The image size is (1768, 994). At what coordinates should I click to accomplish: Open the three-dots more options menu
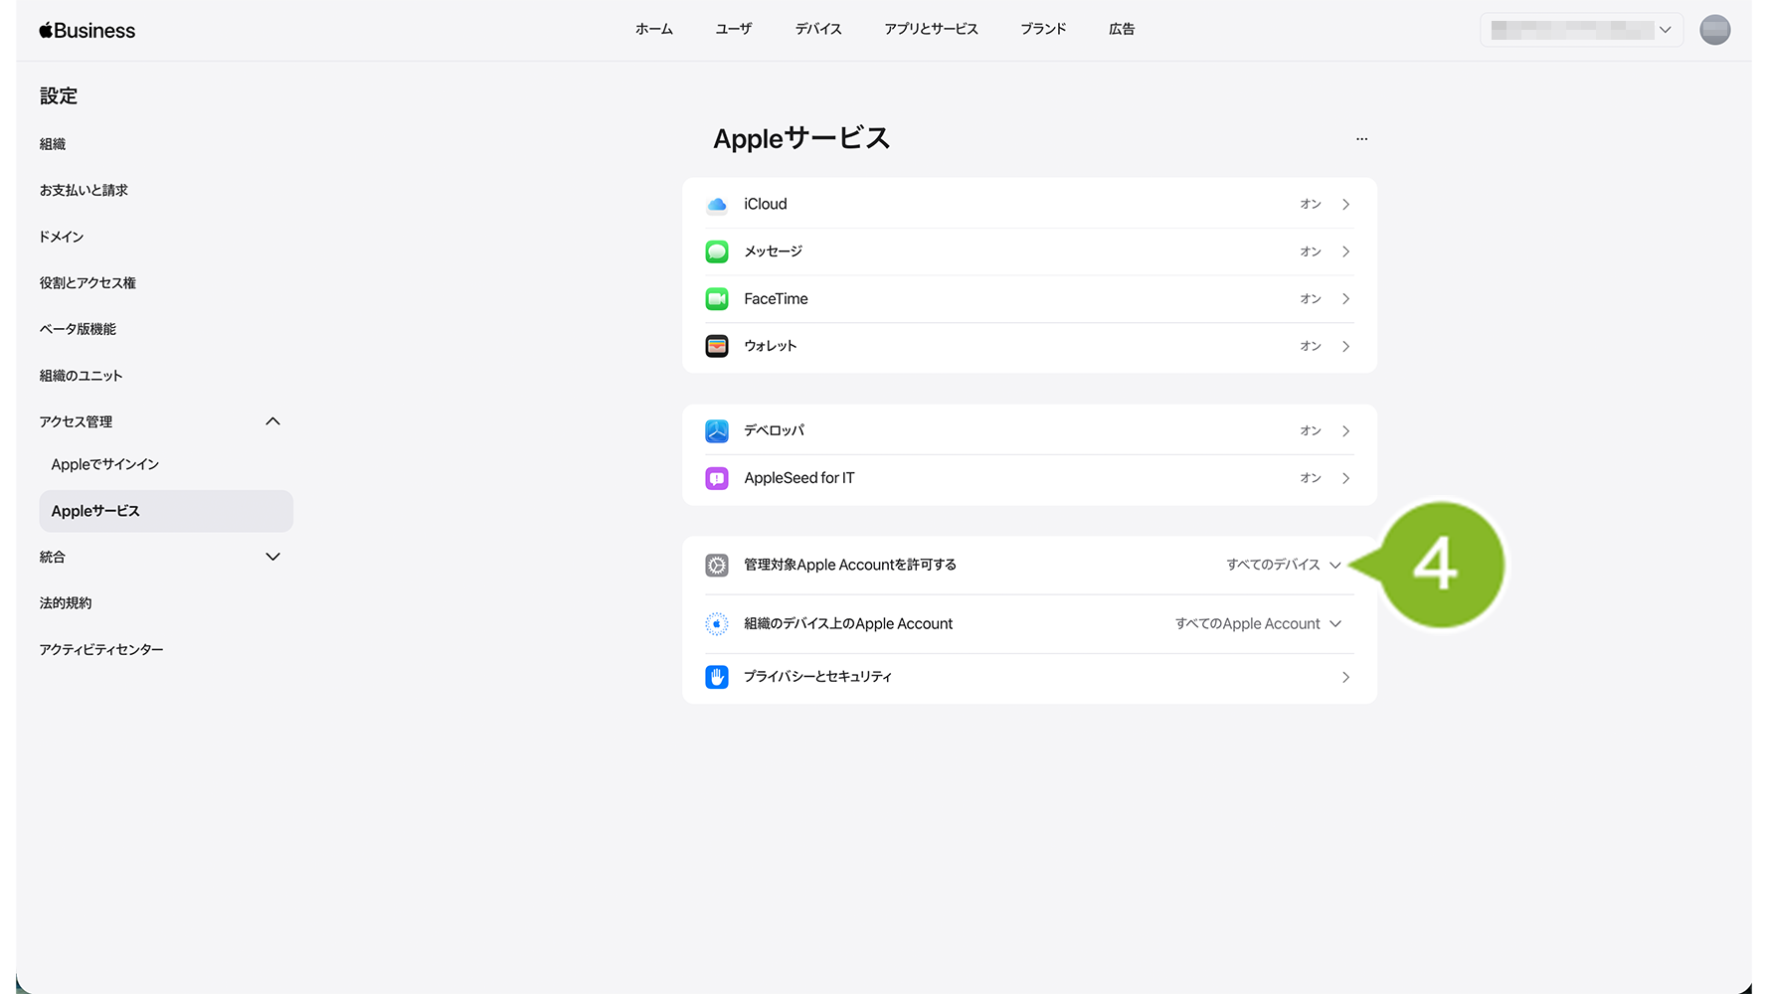(x=1361, y=139)
